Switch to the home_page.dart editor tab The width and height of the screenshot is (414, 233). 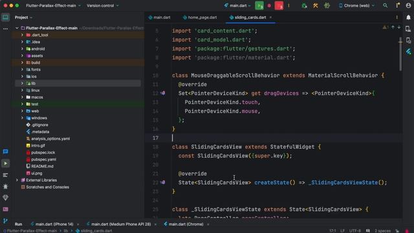point(200,17)
